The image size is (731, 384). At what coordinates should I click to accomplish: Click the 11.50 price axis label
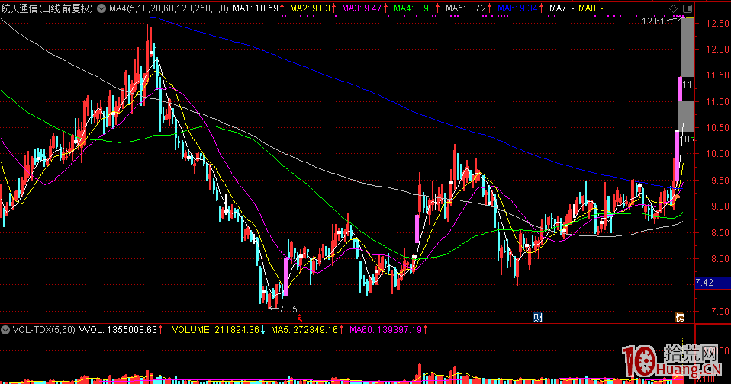(717, 75)
